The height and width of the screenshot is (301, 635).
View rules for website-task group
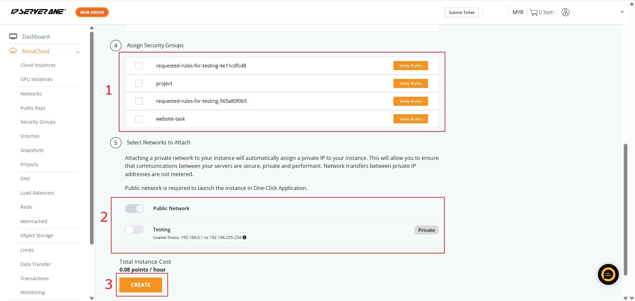coord(410,119)
